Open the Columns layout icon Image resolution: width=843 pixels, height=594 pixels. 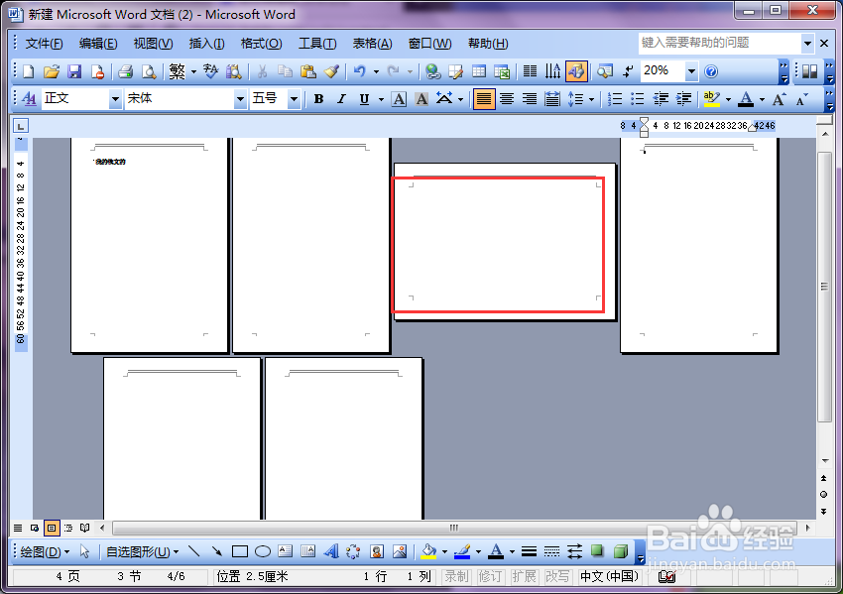click(x=531, y=71)
